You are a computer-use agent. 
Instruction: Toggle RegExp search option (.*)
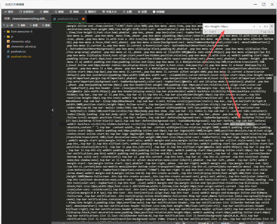[x=260, y=32]
